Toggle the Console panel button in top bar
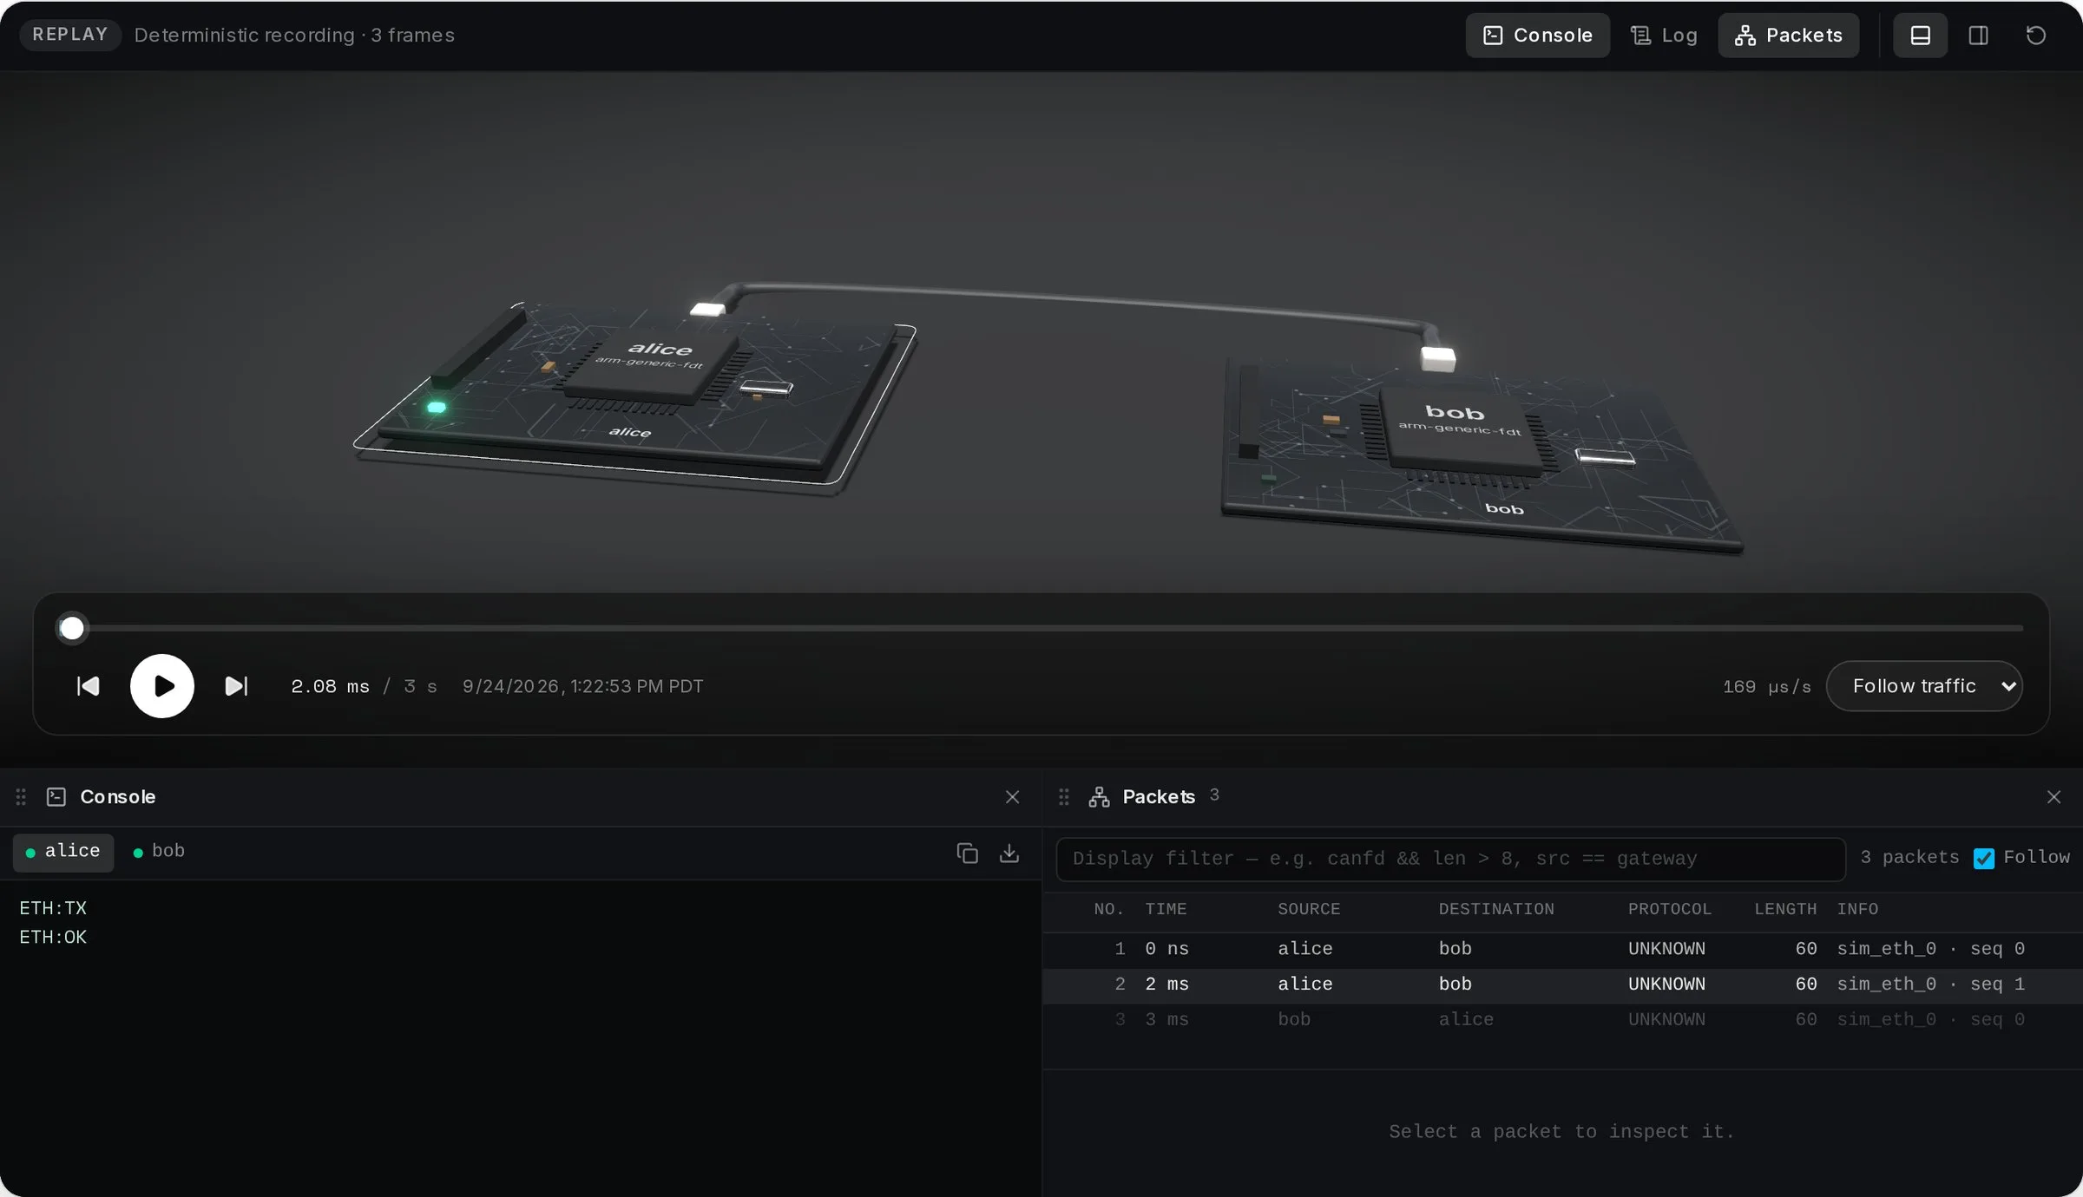Image resolution: width=2083 pixels, height=1197 pixels. click(x=1537, y=36)
